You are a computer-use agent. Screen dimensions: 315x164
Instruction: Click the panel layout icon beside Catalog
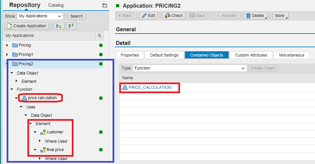tap(105, 5)
